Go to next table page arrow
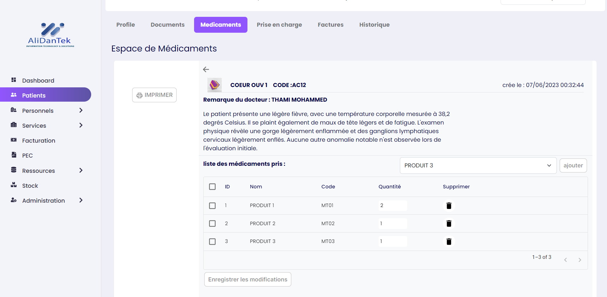This screenshot has width=607, height=297. pos(580,260)
